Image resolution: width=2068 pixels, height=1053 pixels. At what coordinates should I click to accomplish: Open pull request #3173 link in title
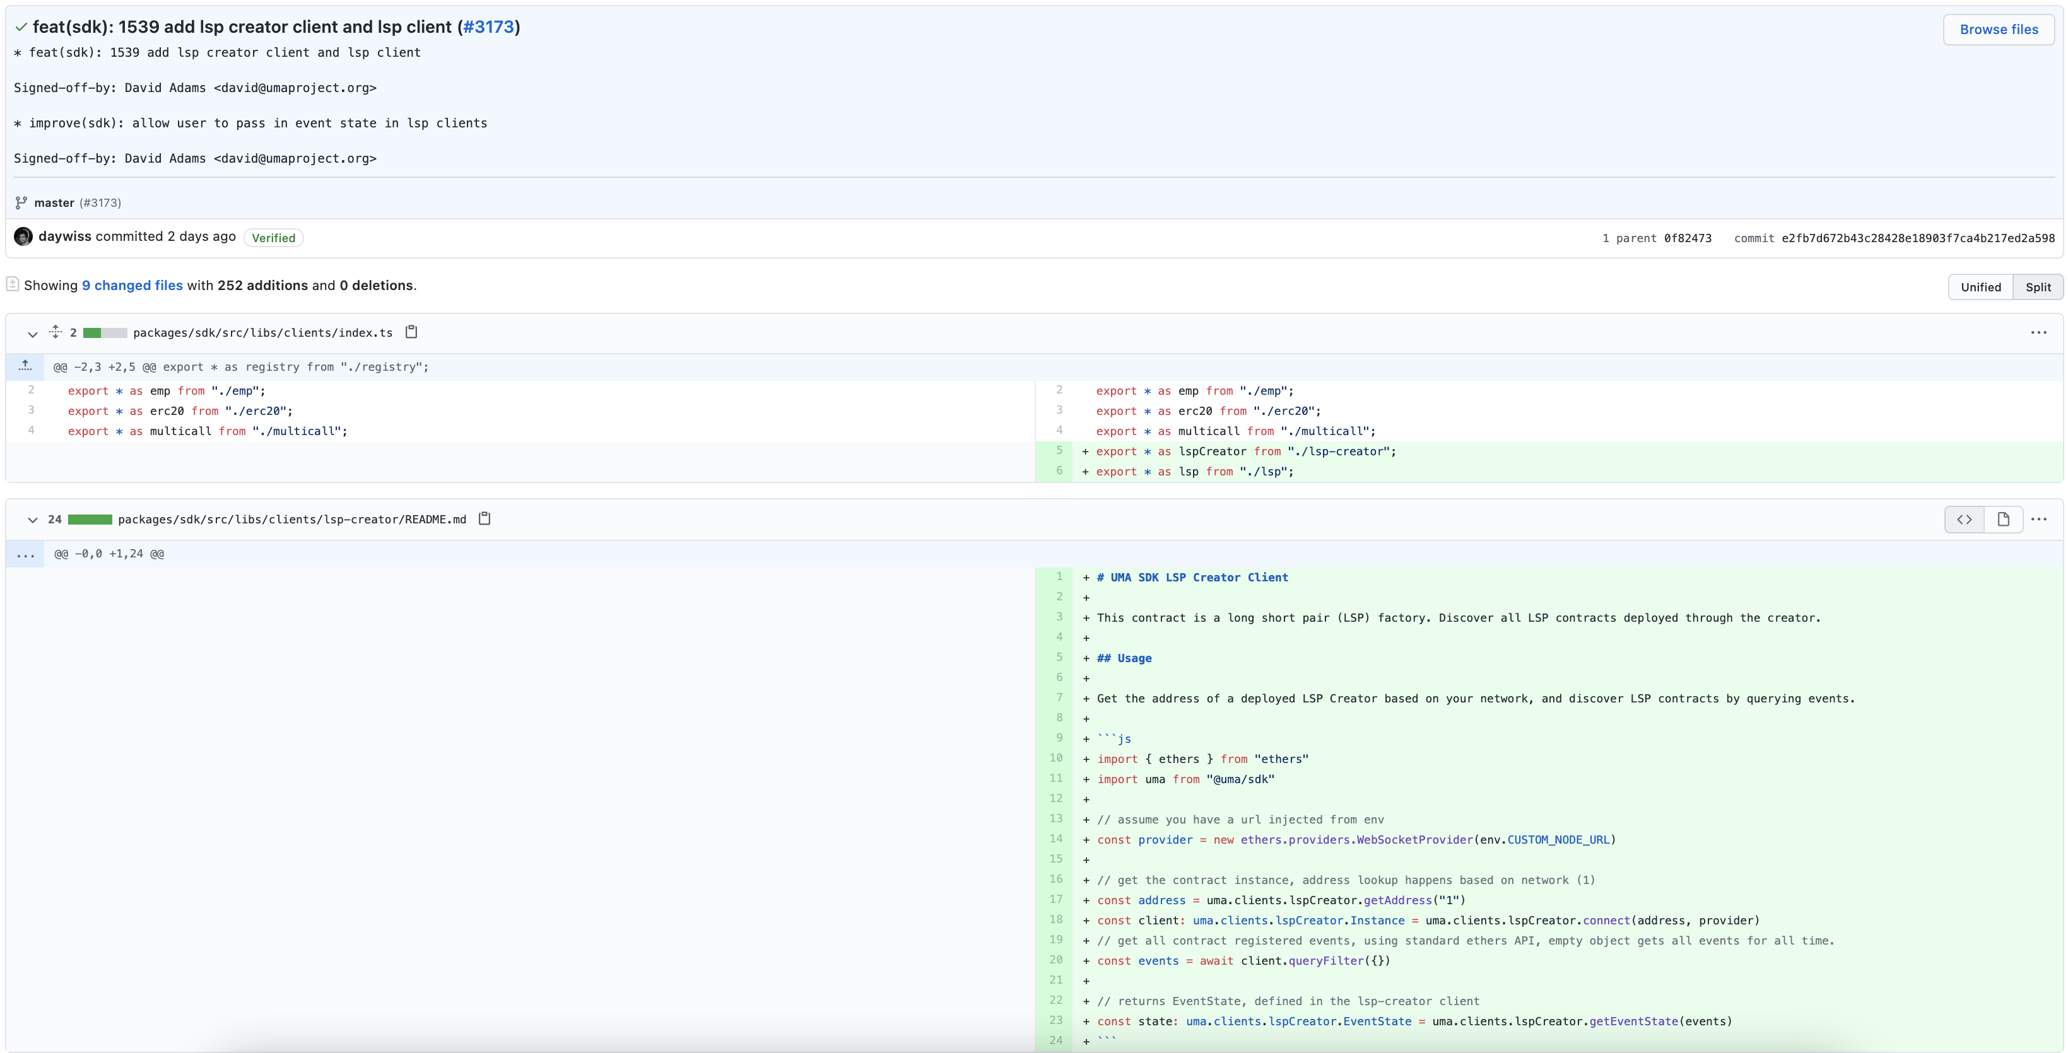click(x=488, y=27)
